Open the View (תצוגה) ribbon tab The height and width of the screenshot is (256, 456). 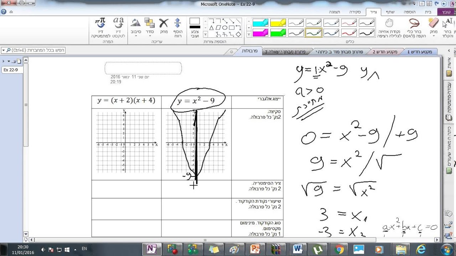pyautogui.click(x=335, y=12)
